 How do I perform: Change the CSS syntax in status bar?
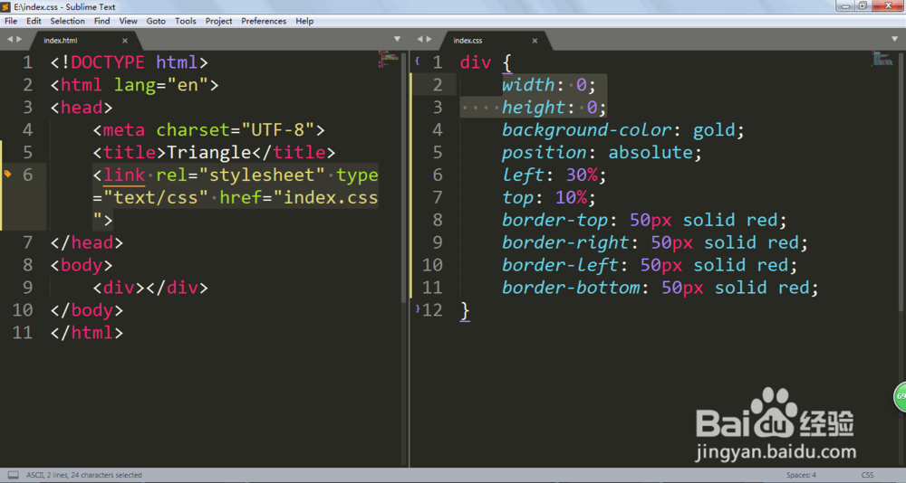click(x=867, y=475)
